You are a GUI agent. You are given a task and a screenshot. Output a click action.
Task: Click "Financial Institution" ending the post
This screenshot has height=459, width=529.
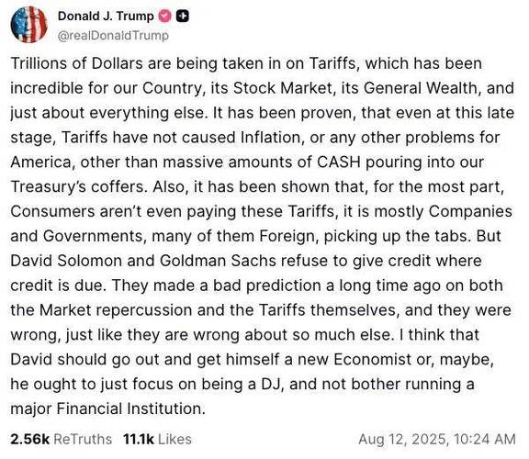130,409
